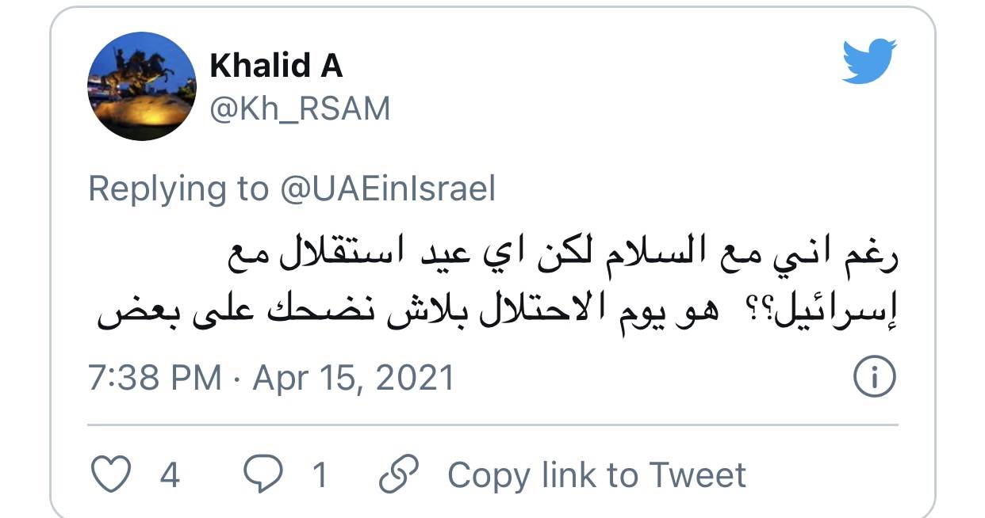Viewport: 985px width, 518px height.
Task: Click the like count of 4
Action: click(170, 476)
